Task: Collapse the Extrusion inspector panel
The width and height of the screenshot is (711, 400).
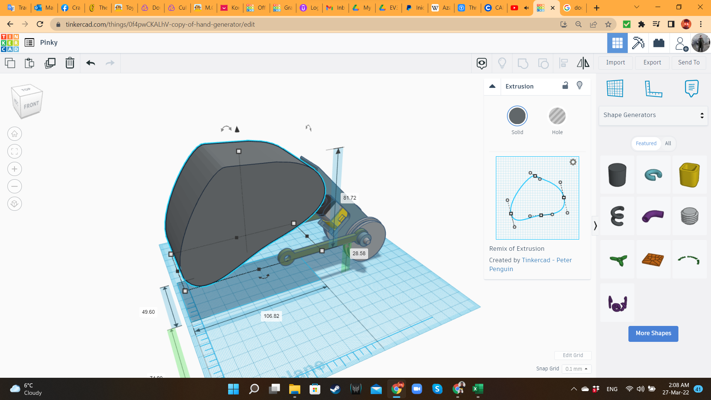Action: tap(492, 86)
